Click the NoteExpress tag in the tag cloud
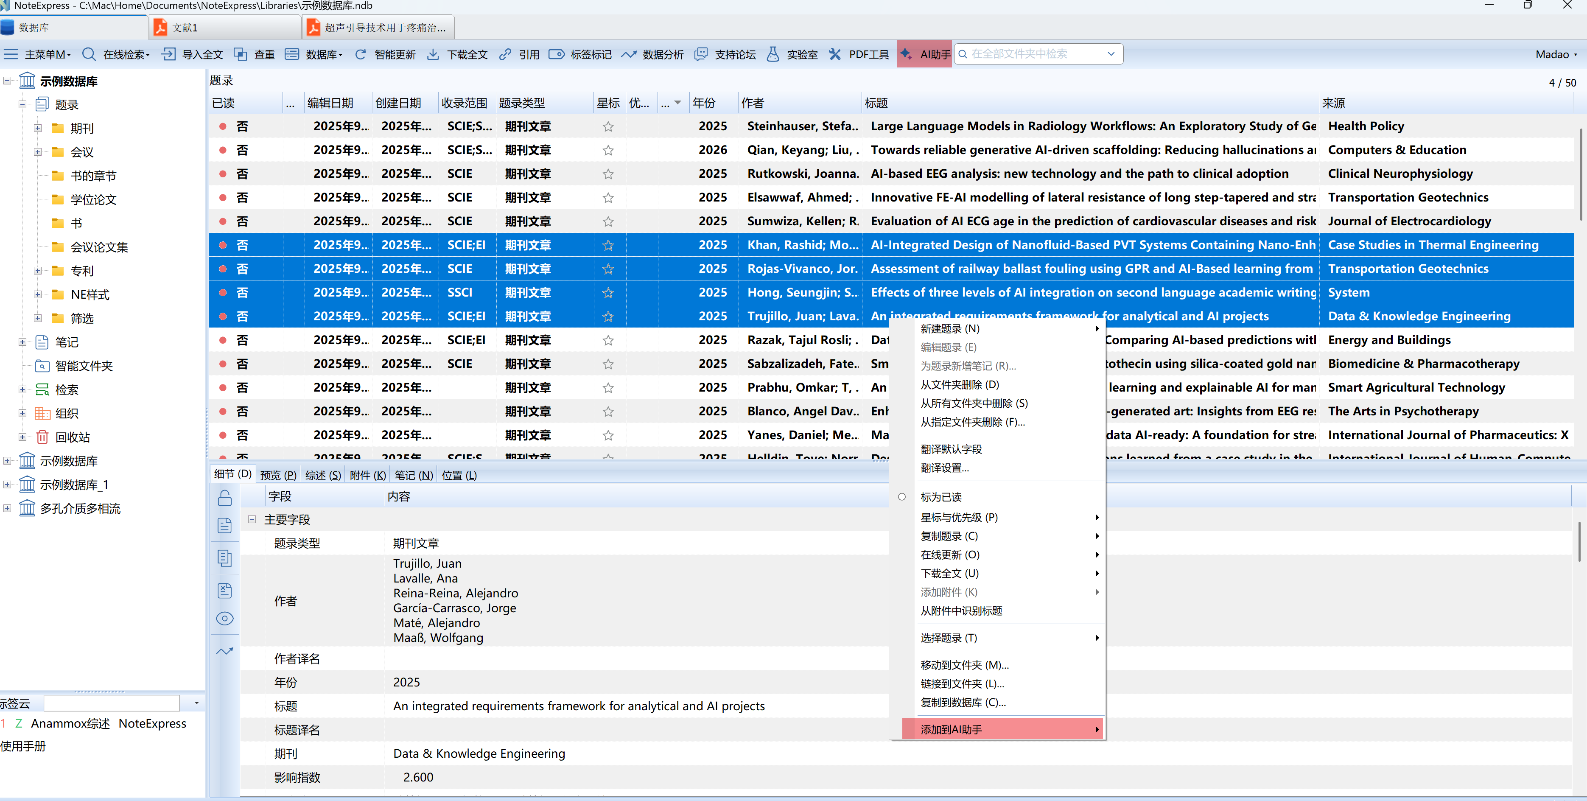 click(152, 723)
